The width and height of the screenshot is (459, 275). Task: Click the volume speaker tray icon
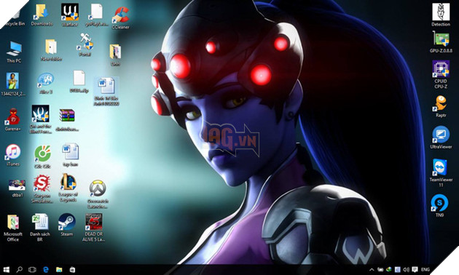(406, 269)
